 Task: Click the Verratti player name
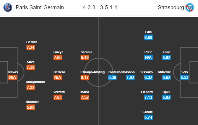[59, 92]
